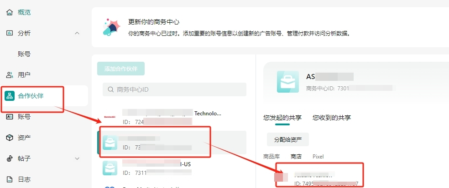The image size is (449, 188).
Task: Open the 账号 menu with card icon
Action: click(x=24, y=117)
